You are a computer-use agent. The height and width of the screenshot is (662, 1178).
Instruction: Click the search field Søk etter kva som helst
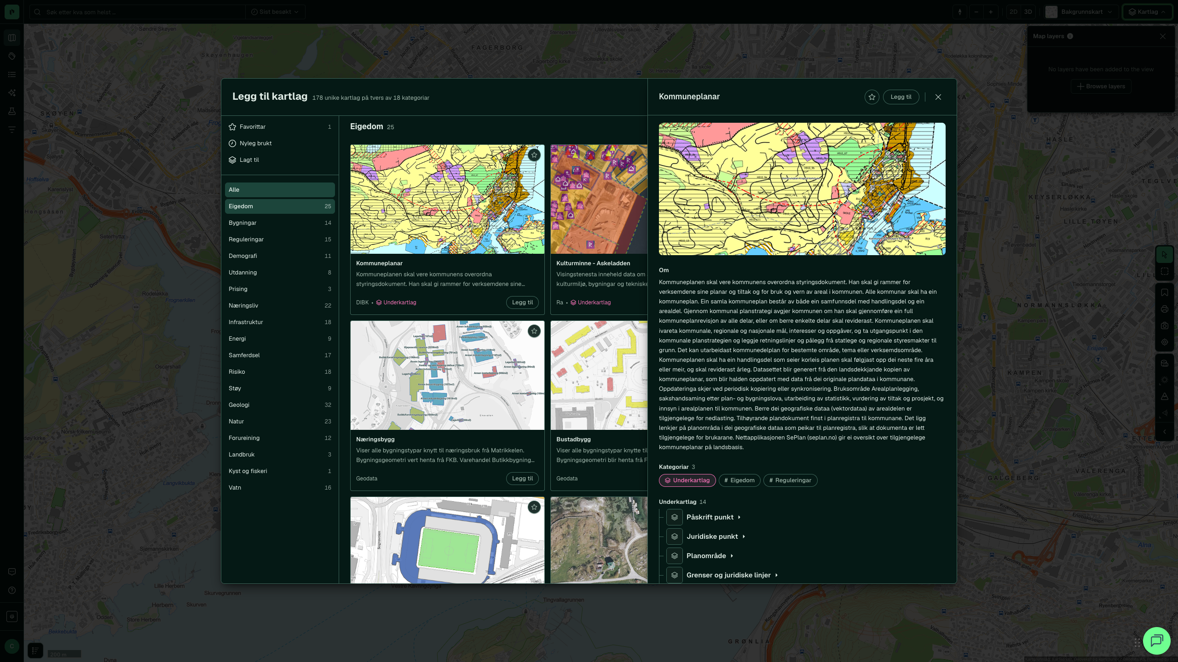(138, 12)
